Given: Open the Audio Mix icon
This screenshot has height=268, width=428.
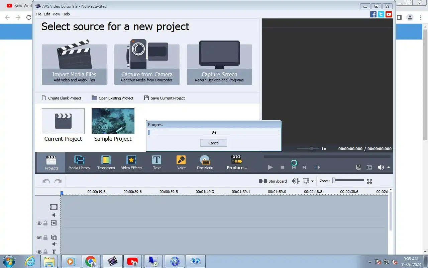Looking at the screenshot, I should pos(296,181).
